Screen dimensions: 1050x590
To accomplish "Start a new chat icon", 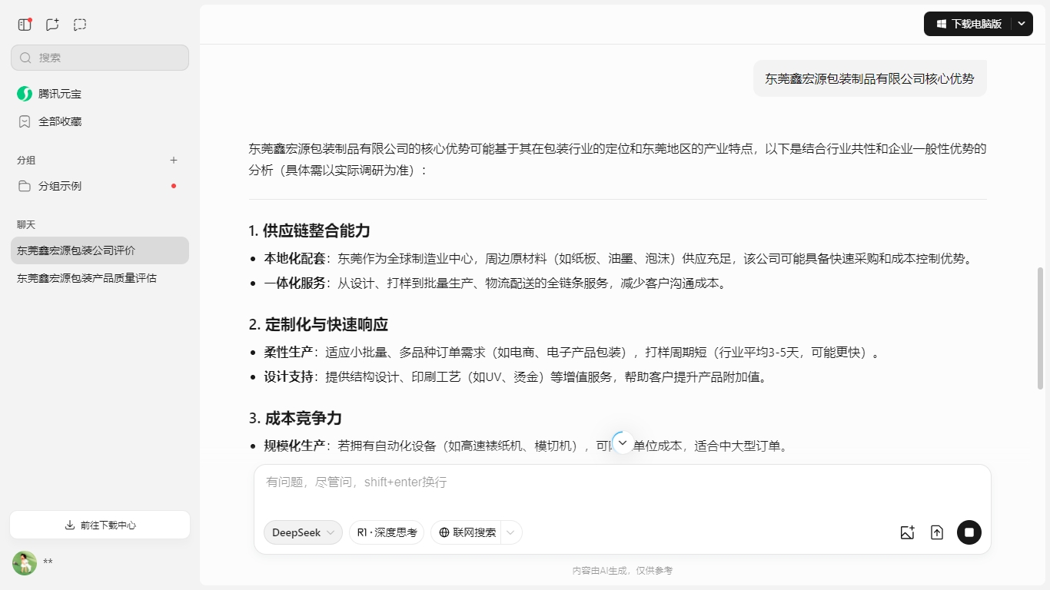I will point(52,25).
